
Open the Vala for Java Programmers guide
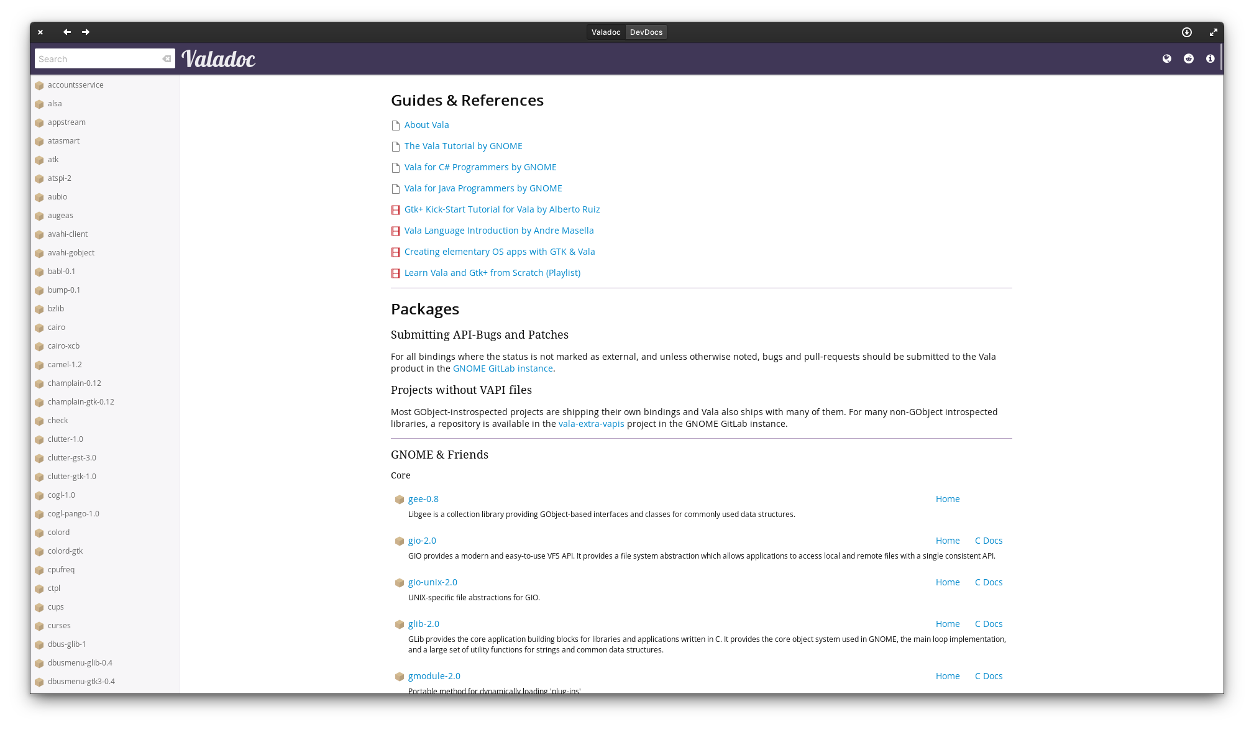click(483, 188)
